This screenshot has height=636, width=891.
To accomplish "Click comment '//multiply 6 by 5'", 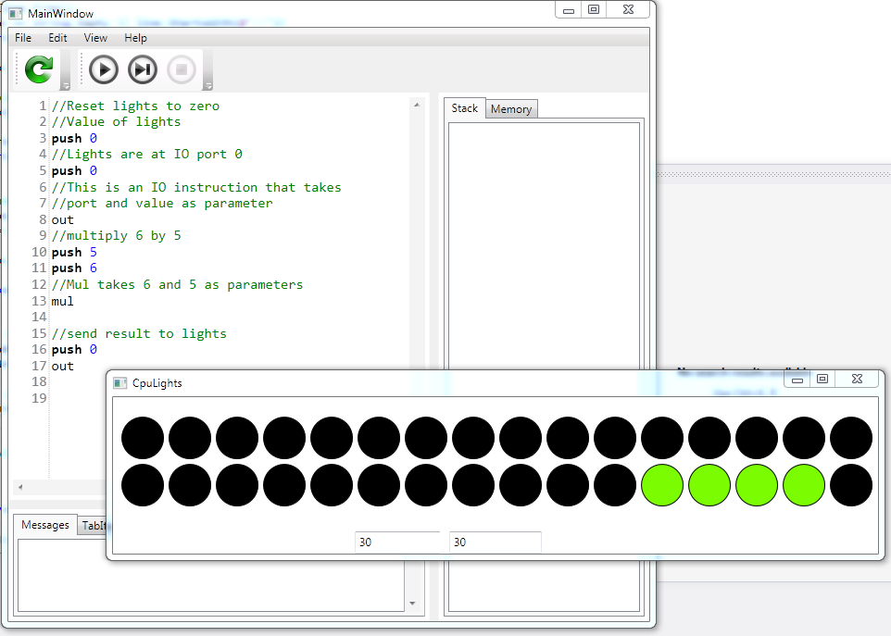I will point(116,236).
